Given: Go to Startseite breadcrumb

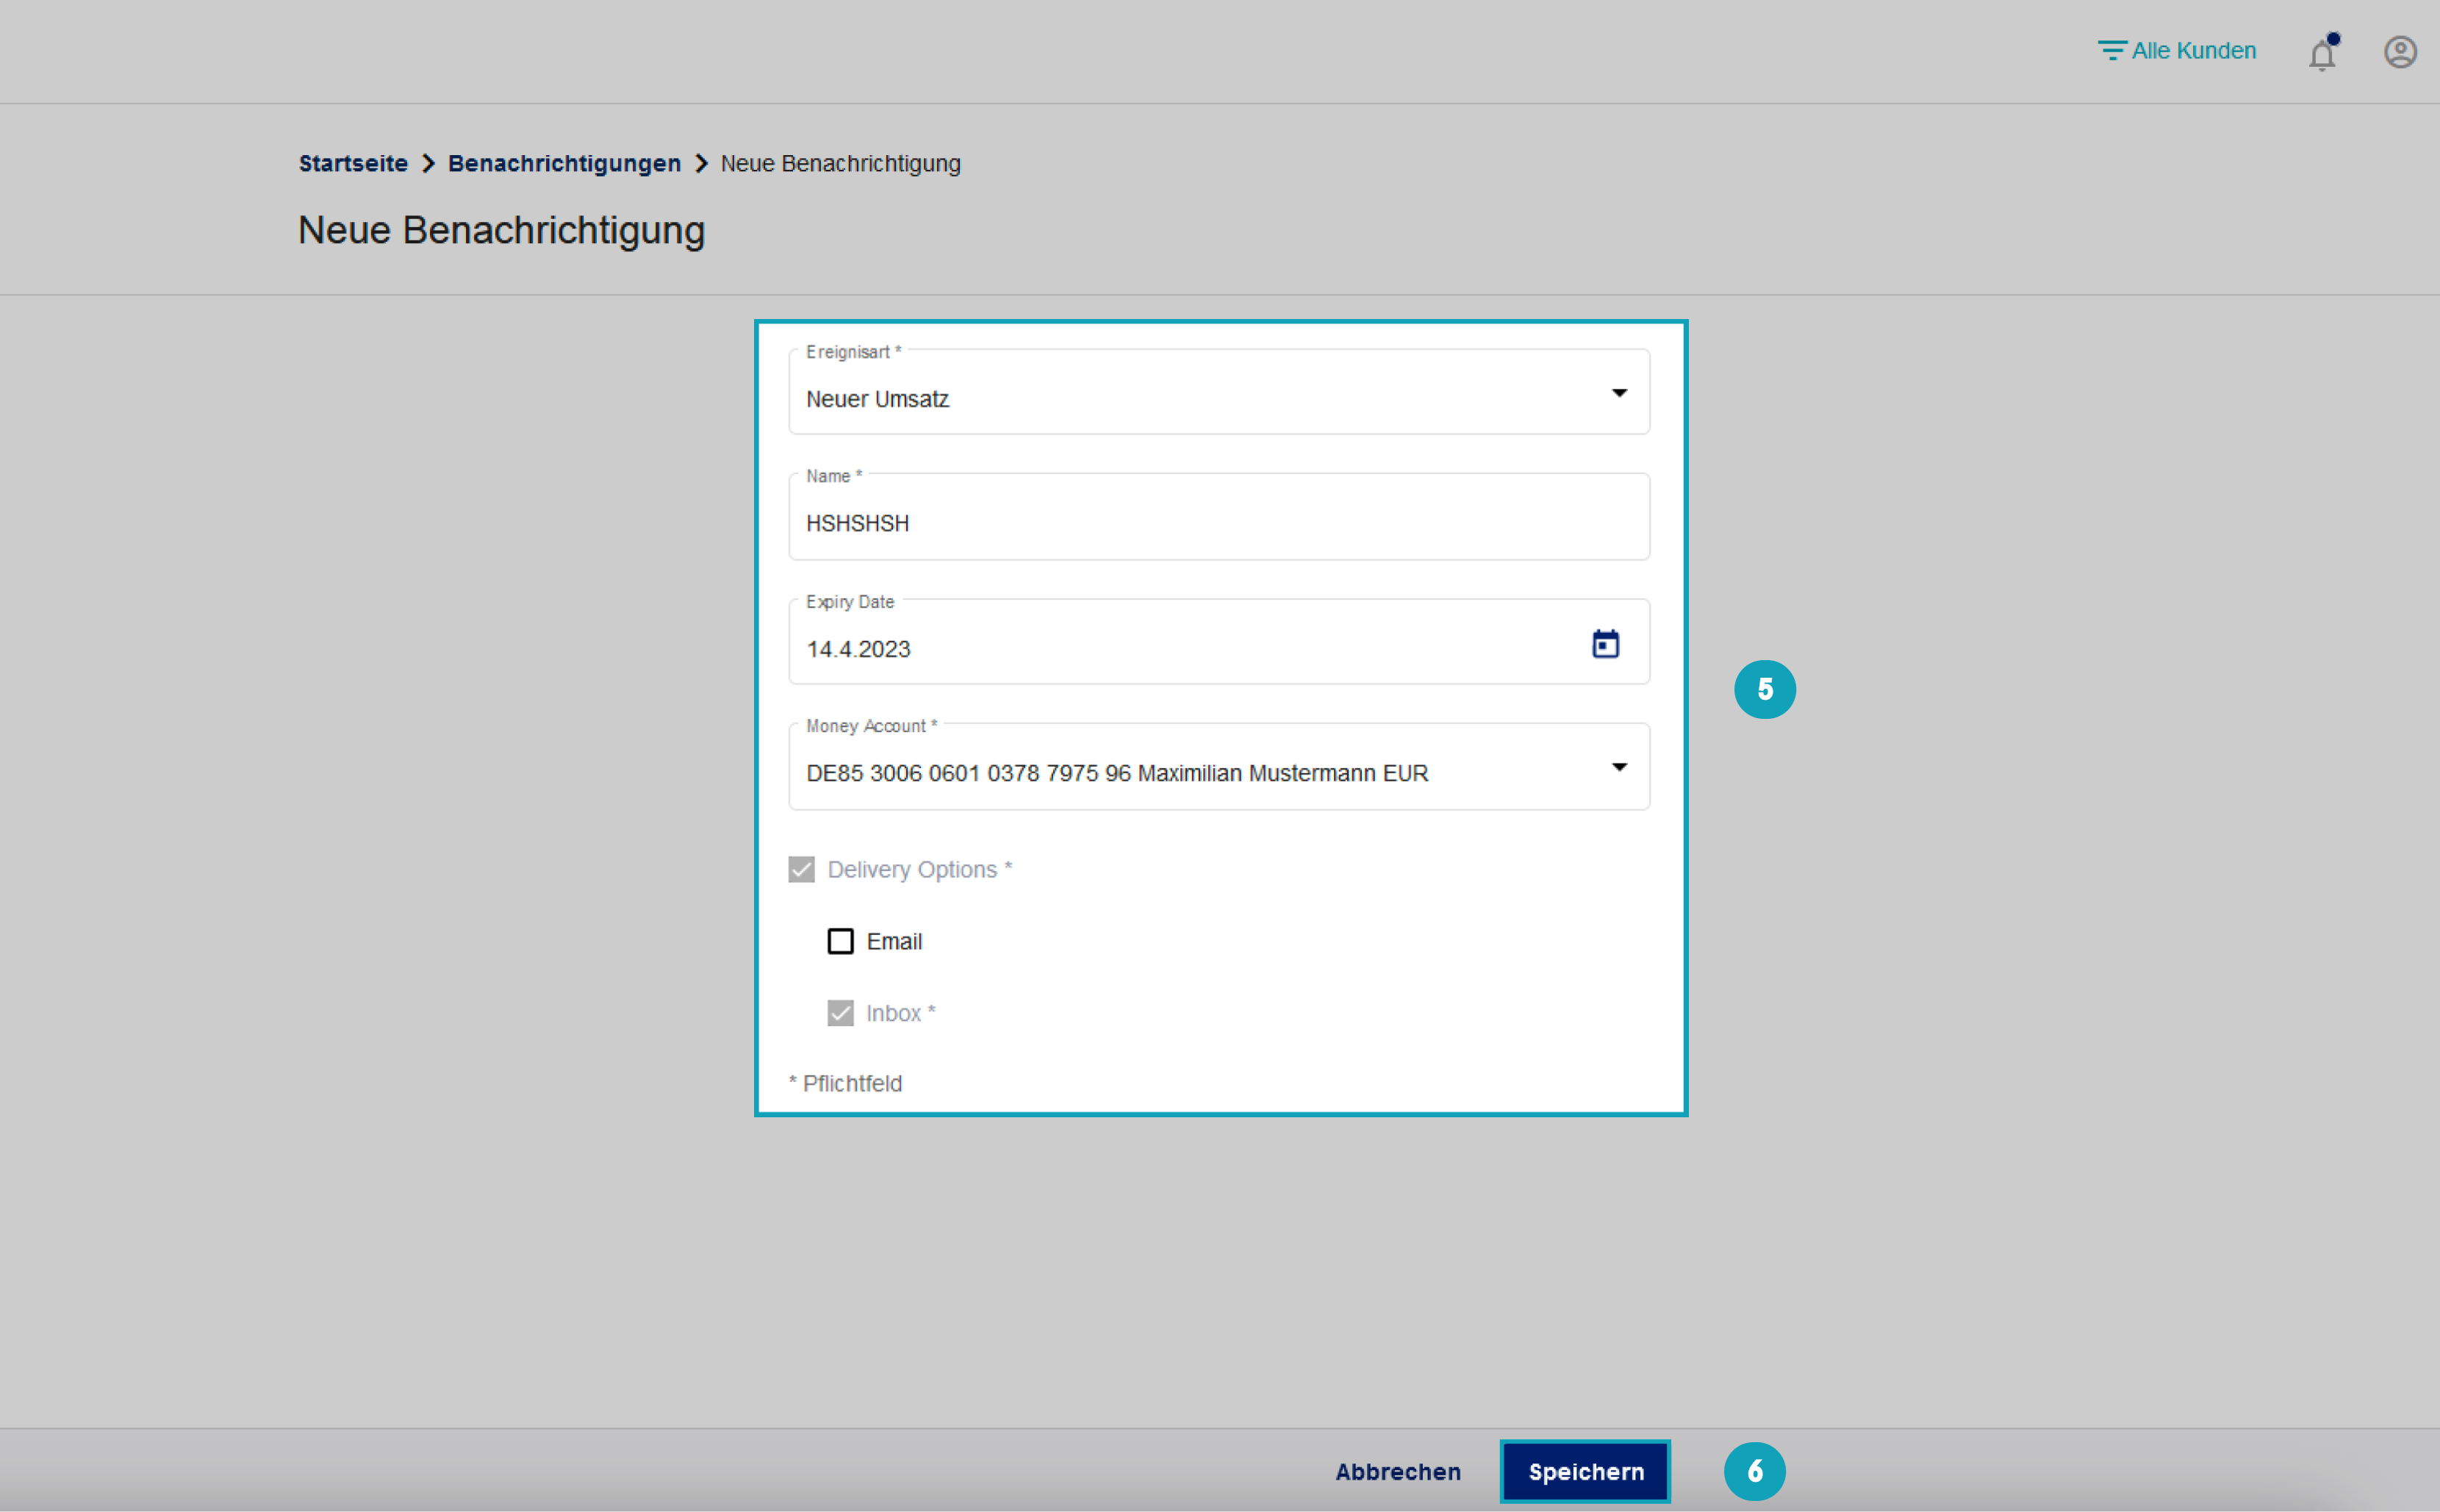Looking at the screenshot, I should [x=353, y=163].
